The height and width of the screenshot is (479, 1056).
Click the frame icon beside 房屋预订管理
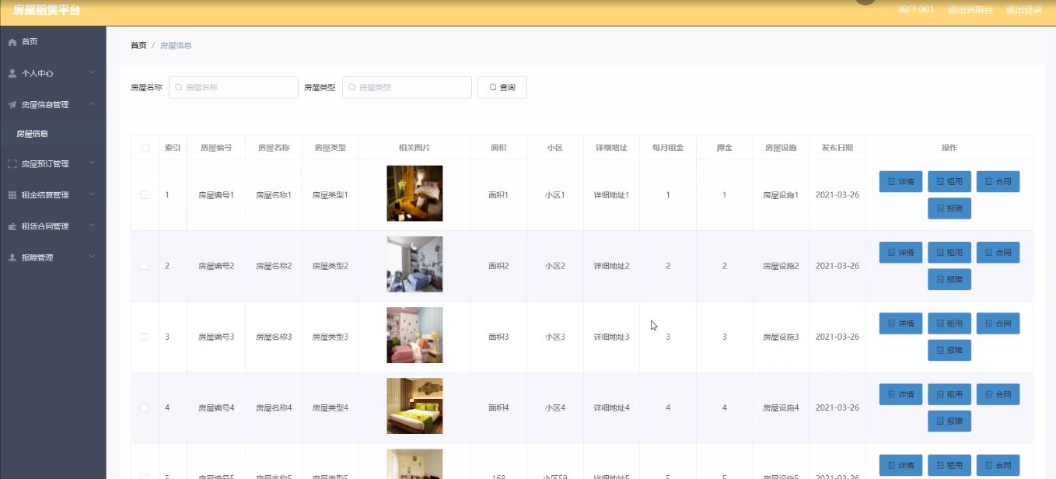(x=12, y=164)
